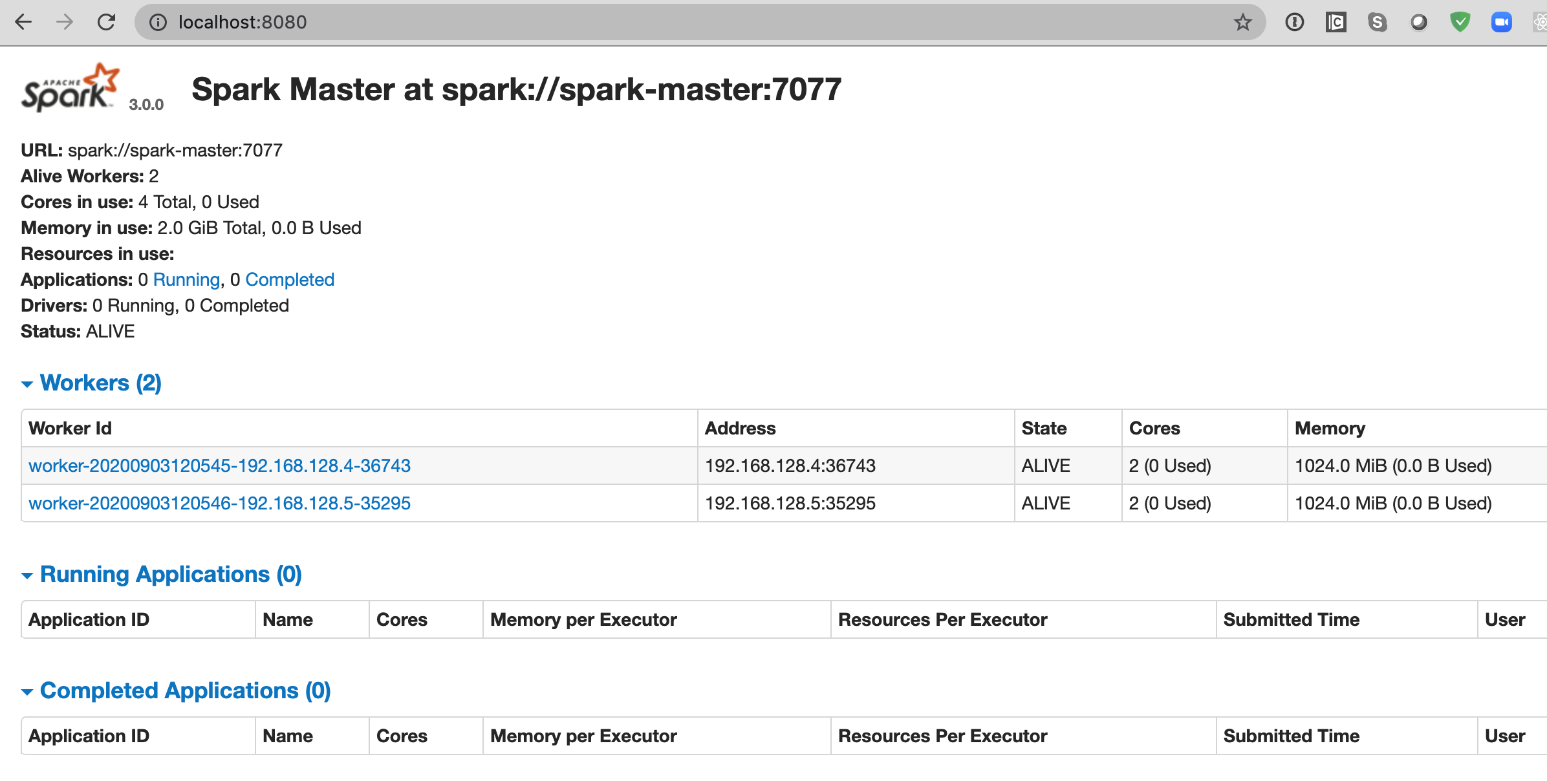The width and height of the screenshot is (1547, 781).
Task: Collapse the Completed Applications (0) section
Action: click(185, 690)
